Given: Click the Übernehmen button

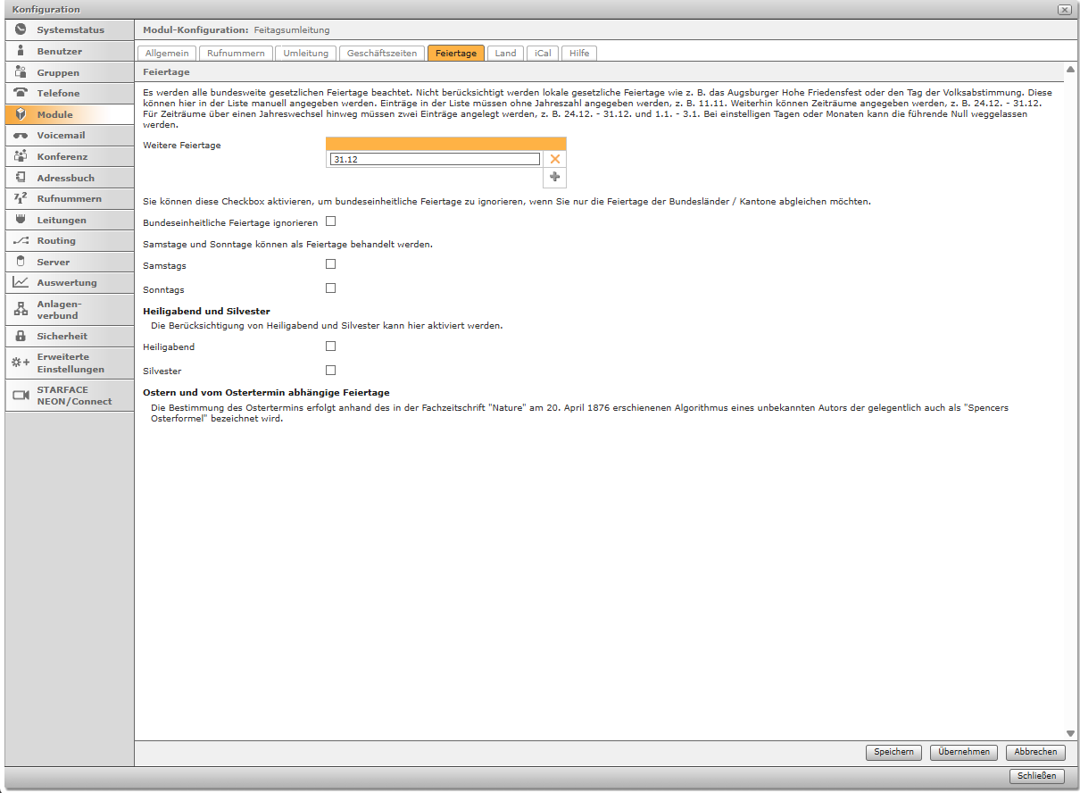Looking at the screenshot, I should click(963, 752).
